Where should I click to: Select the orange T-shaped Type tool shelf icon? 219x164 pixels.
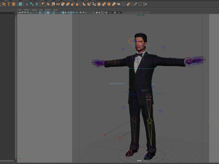coord(9,4)
